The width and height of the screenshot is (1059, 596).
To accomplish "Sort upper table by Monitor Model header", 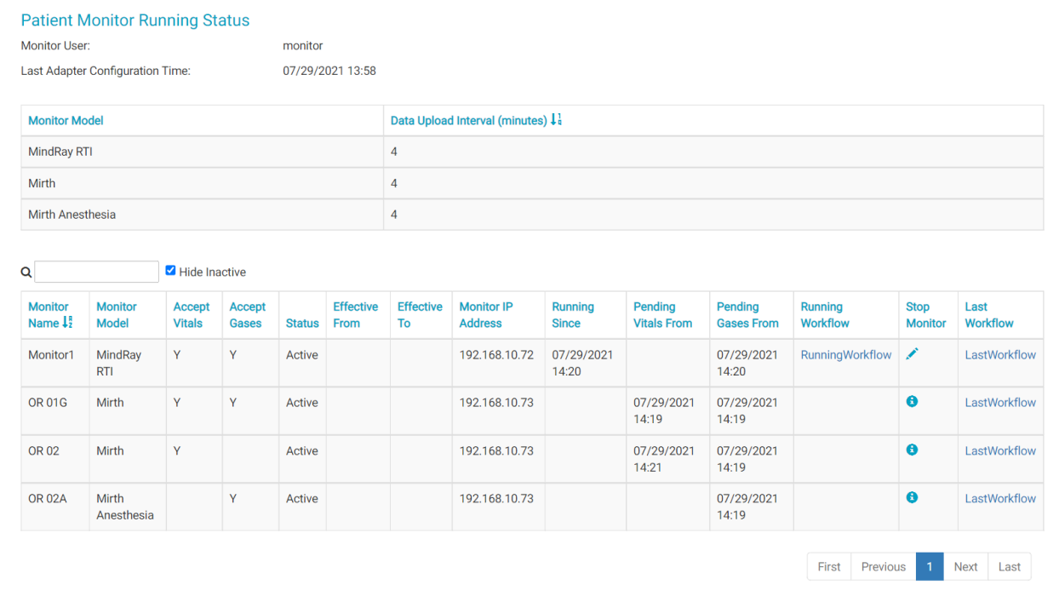I will click(66, 121).
